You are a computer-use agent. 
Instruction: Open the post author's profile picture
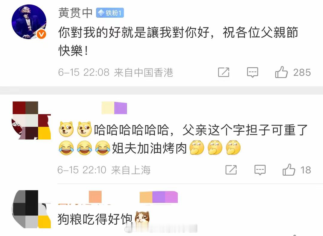pyautogui.click(x=29, y=22)
